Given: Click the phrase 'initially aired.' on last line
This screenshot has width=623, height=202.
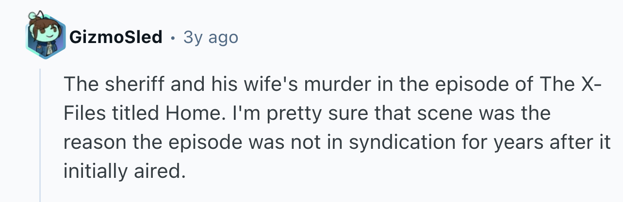Looking at the screenshot, I should tap(125, 171).
